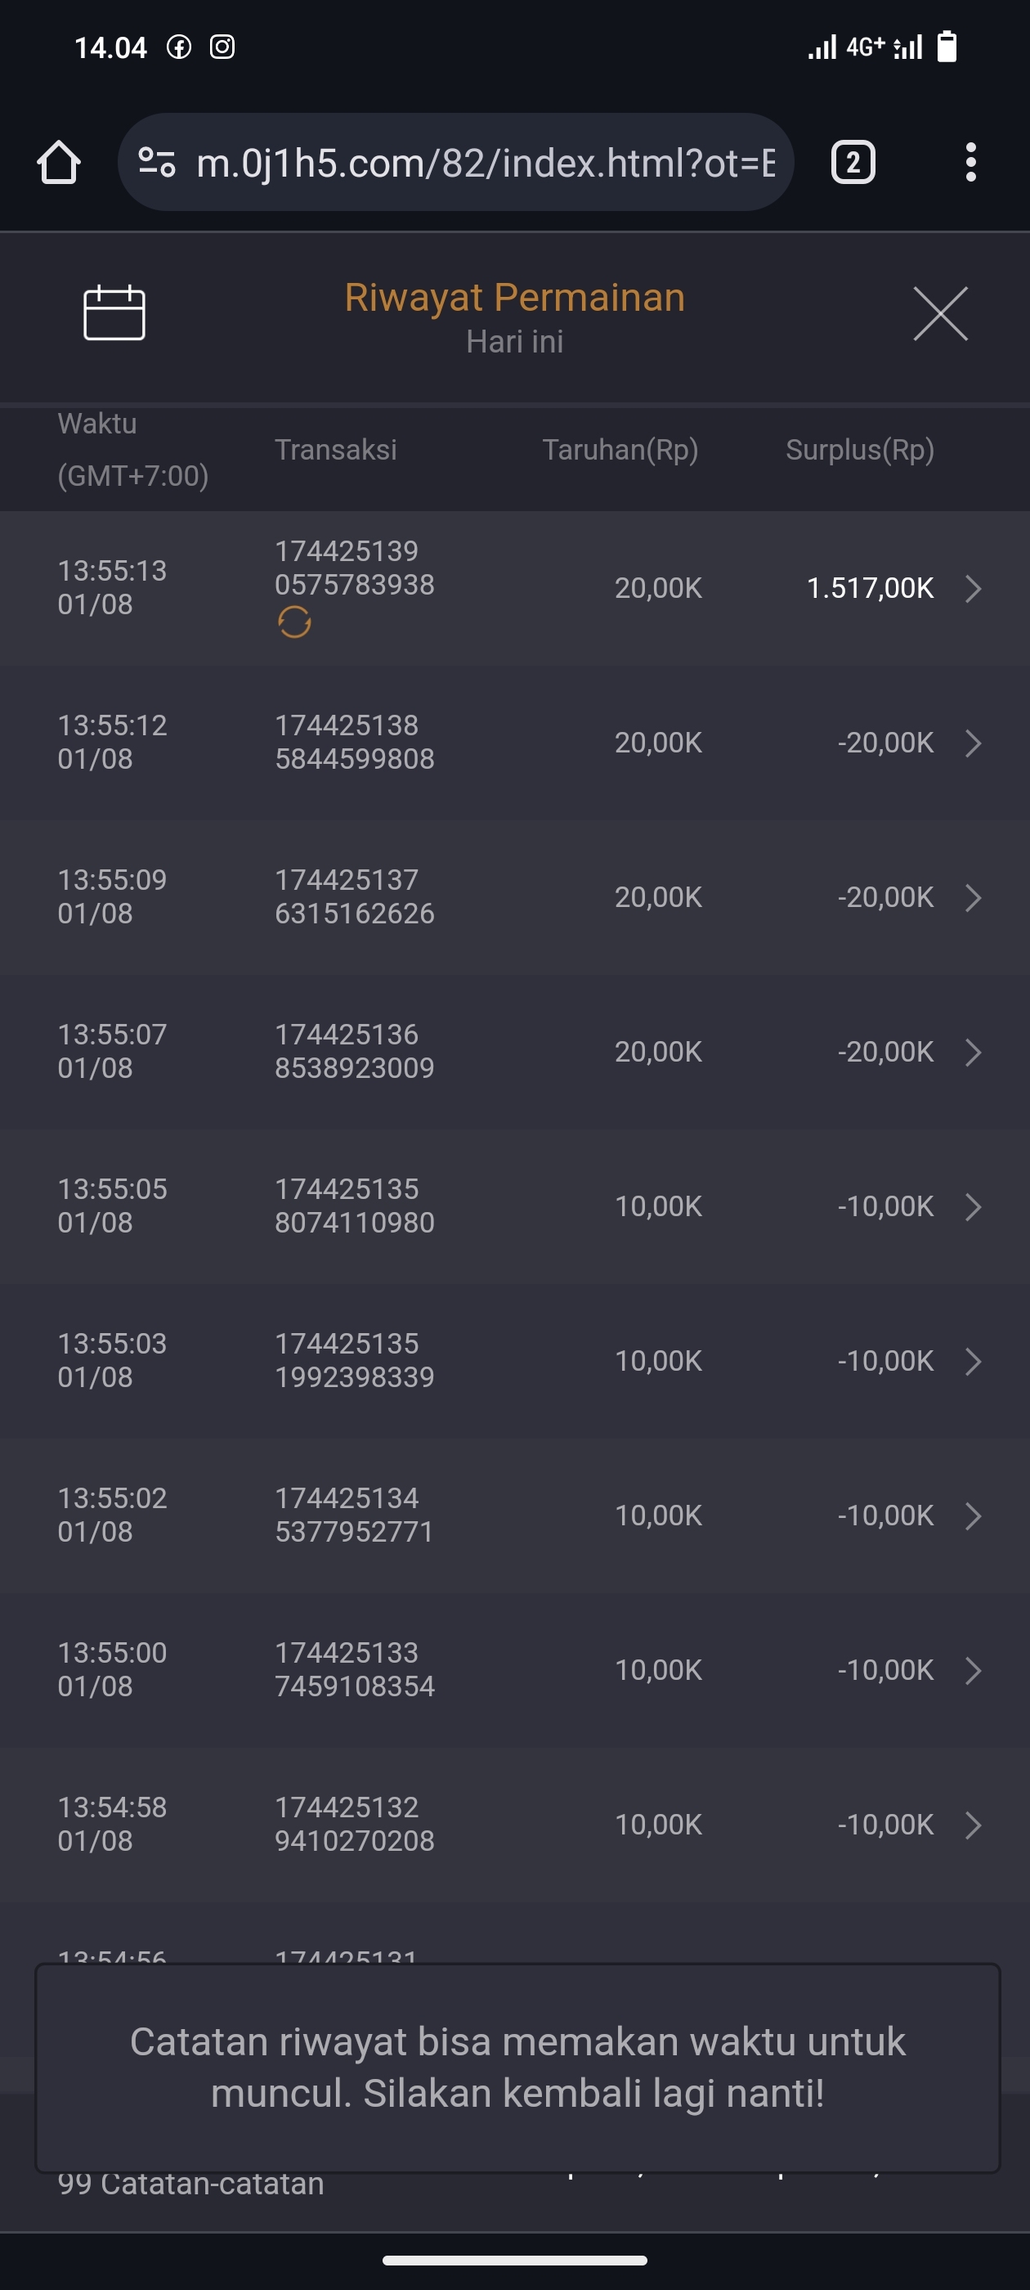Screen dimensions: 1030x2290
Task: Tap the Instagram notification icon in status bar
Action: pos(222,47)
